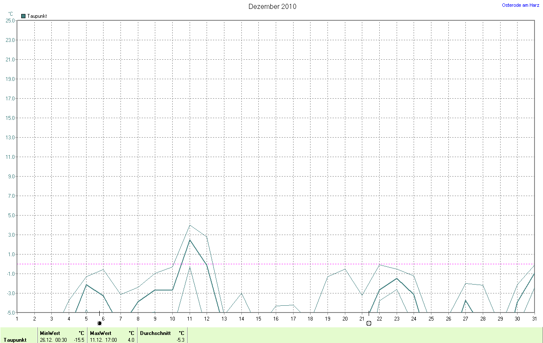
Task: Click the Durchschnitt column header
Action: click(x=155, y=333)
